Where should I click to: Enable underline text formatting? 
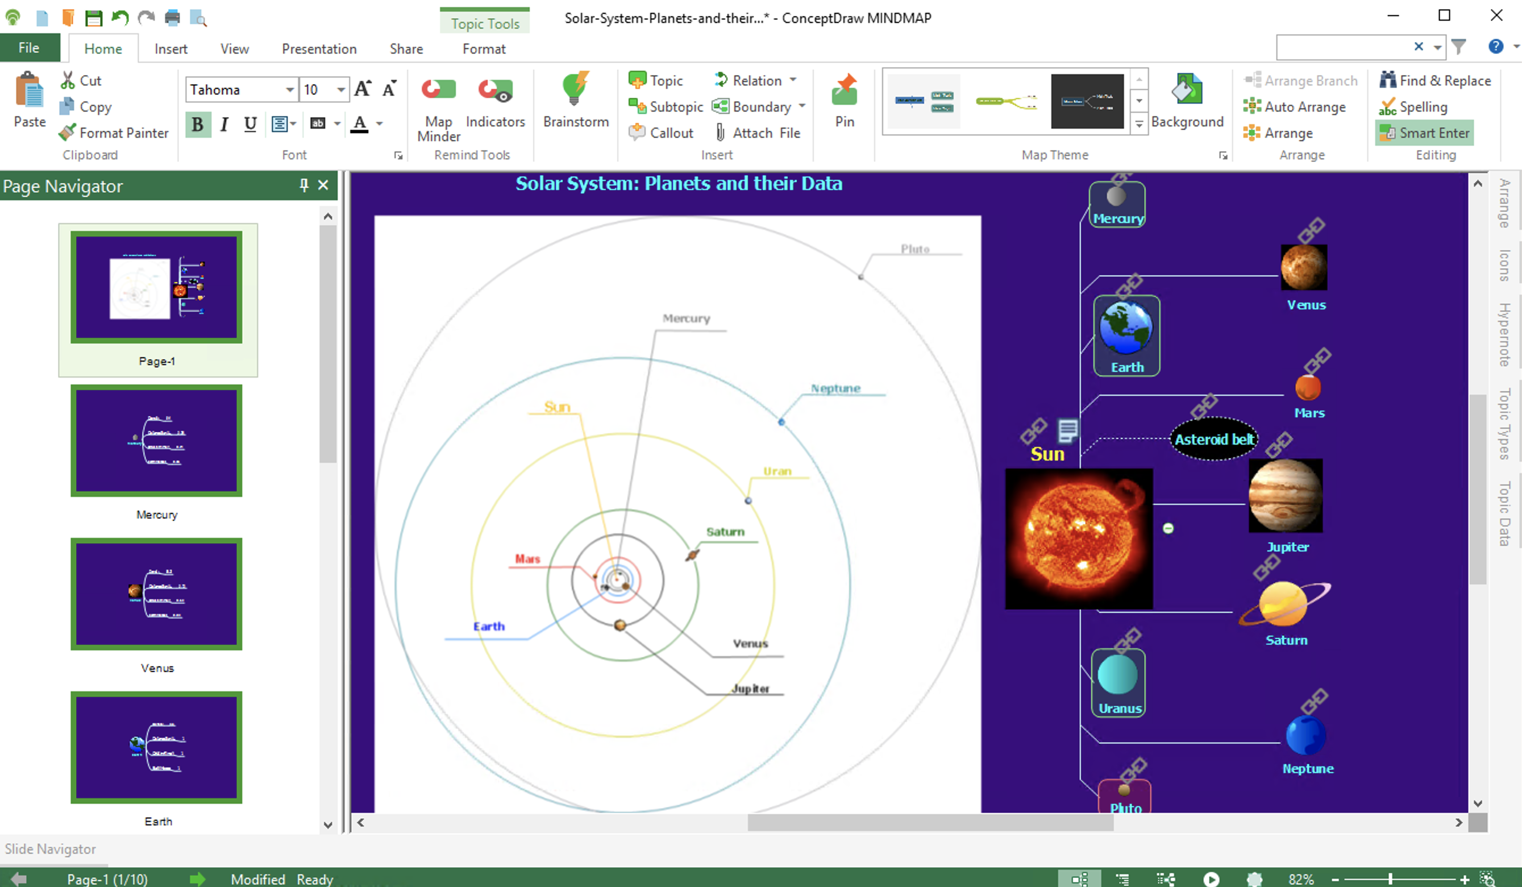click(x=250, y=125)
